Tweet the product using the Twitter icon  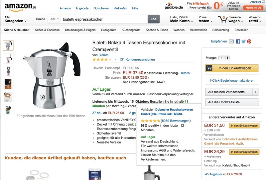pyautogui.click(x=243, y=42)
